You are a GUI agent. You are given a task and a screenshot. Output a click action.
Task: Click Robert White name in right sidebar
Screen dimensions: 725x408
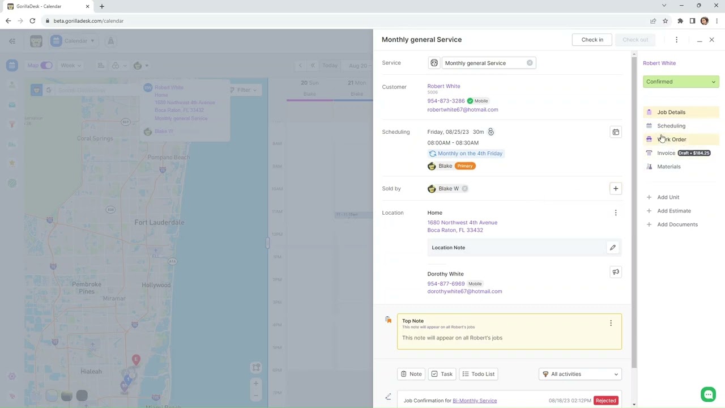(659, 63)
